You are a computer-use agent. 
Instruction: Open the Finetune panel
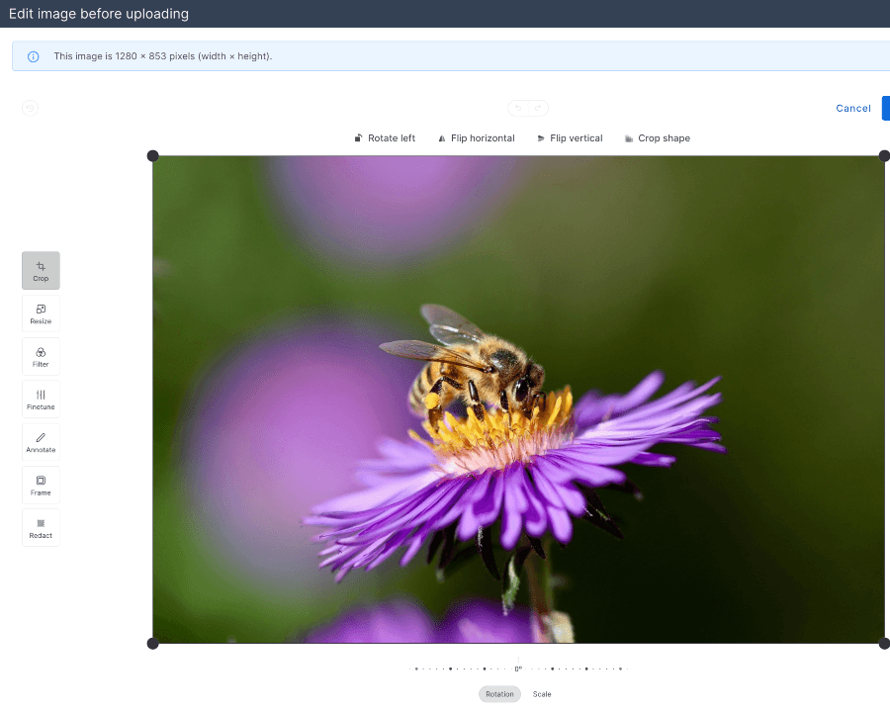[41, 399]
